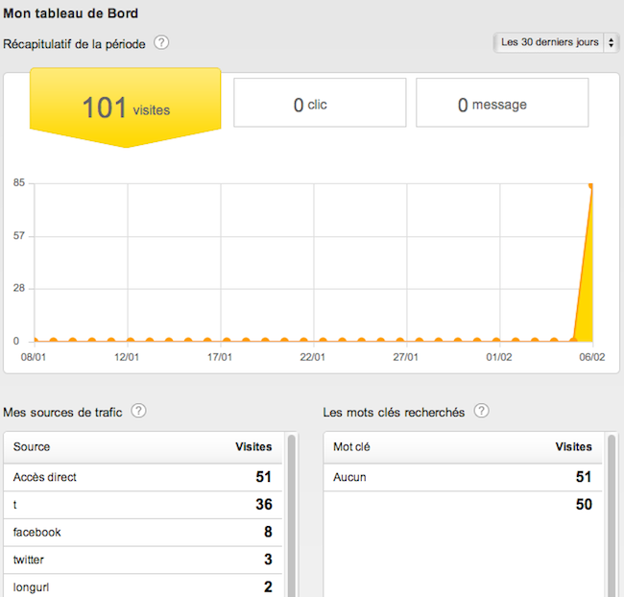Select the 101 visites tab
Screen dimensions: 624x597
(126, 107)
